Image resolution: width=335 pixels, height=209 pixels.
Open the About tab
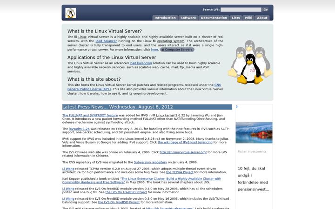262,18
